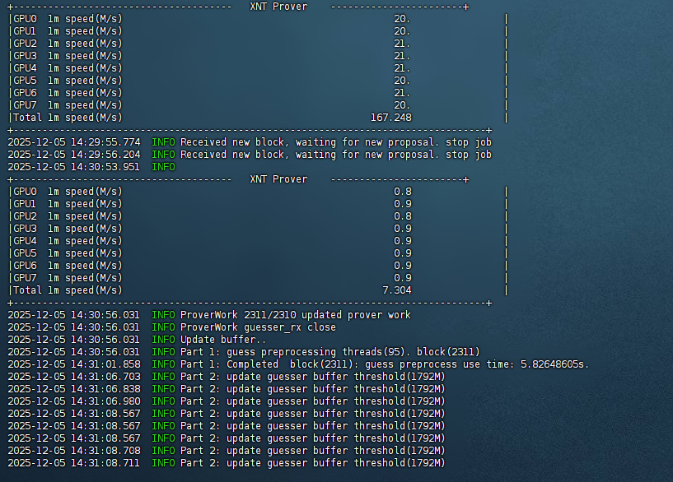Select the total speed value 167.248

pos(390,118)
